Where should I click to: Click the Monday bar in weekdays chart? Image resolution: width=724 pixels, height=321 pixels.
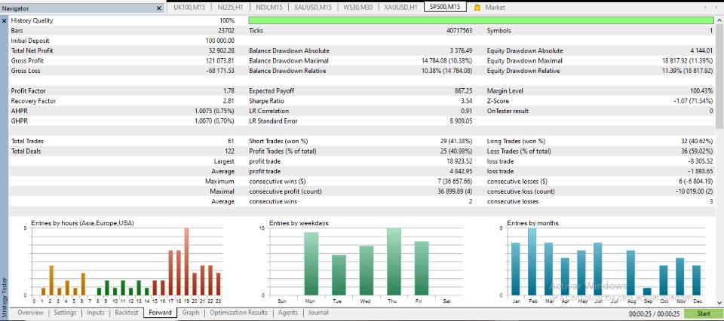coord(311,264)
